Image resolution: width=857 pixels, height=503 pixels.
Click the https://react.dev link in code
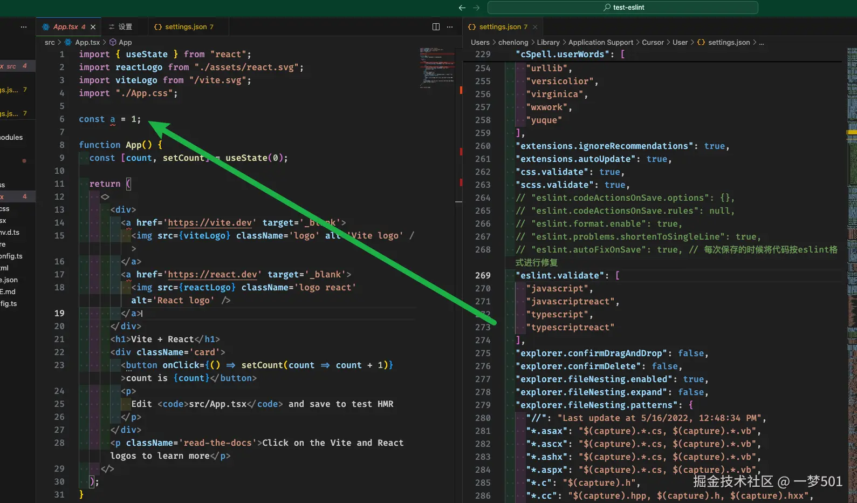(x=212, y=274)
